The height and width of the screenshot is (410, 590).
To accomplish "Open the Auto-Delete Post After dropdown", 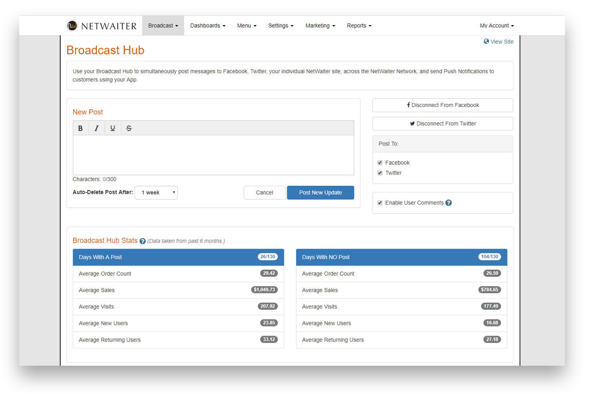I will pos(156,192).
